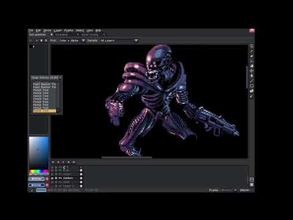Viewport: 293px width, 220px height.
Task: Select the Zoom tool
Action: coord(251,66)
